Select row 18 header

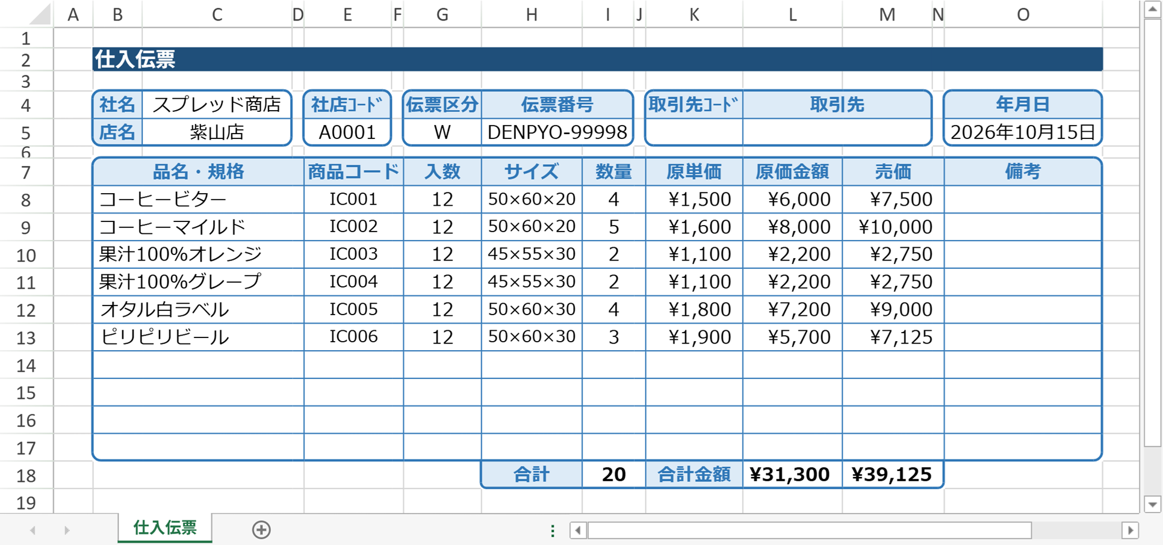point(26,476)
